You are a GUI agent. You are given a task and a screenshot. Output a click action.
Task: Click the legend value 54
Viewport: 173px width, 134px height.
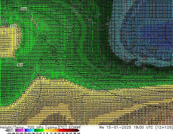(x=79, y=133)
